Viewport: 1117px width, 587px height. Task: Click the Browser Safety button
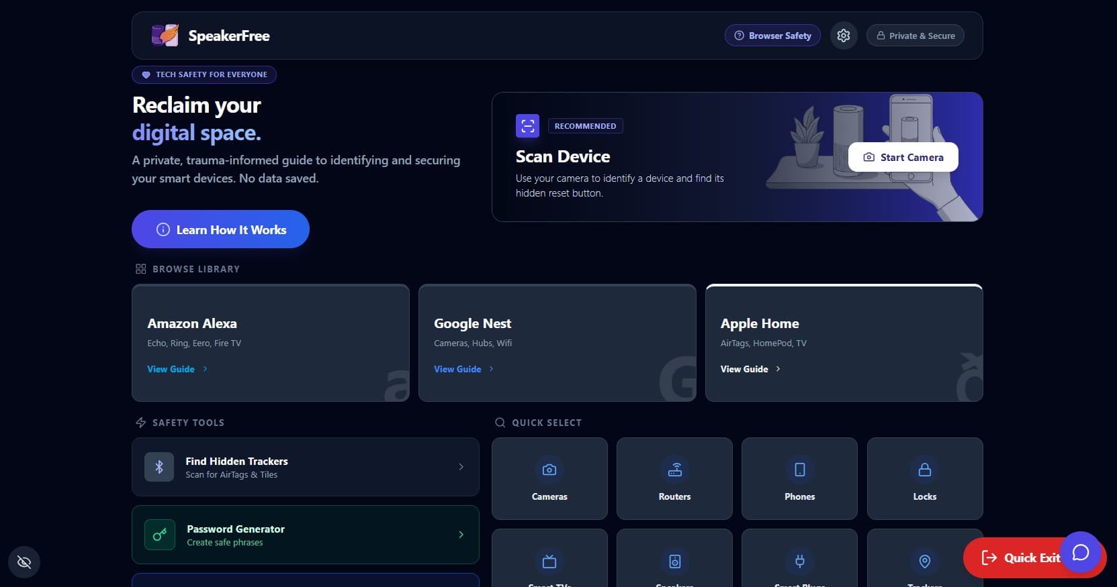772,36
